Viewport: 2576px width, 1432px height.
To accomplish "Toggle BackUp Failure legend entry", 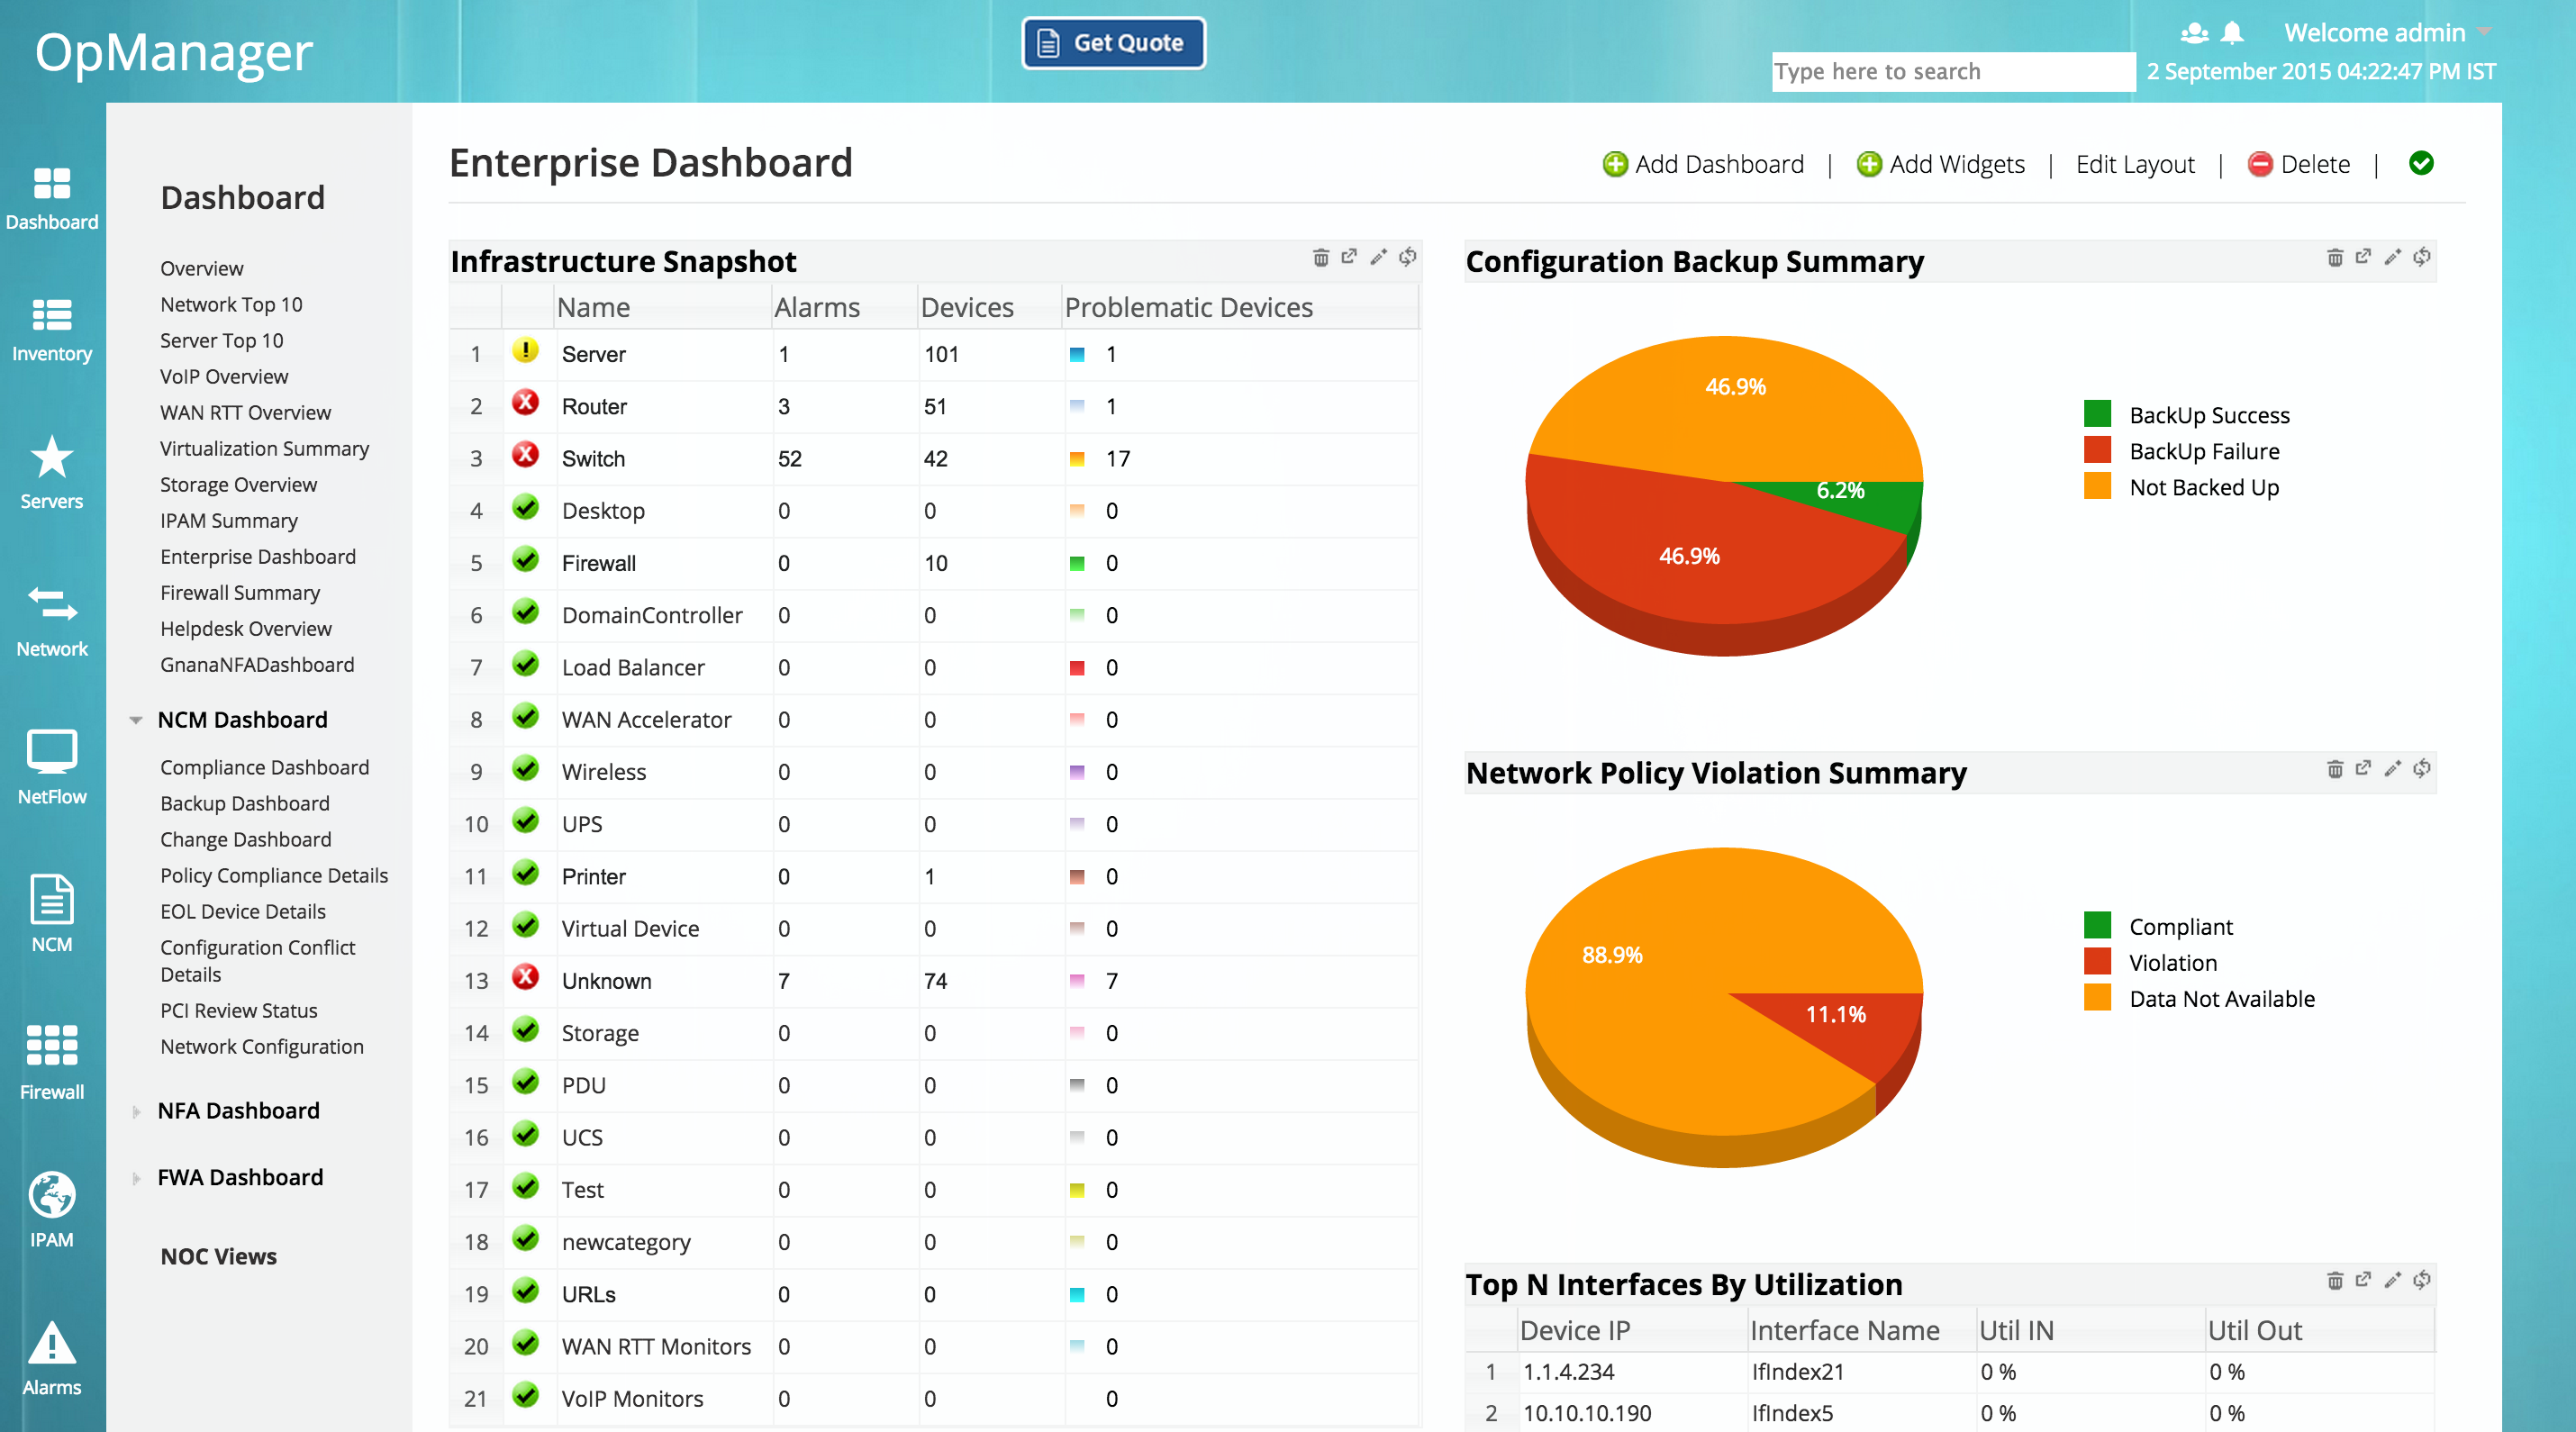I will click(x=2203, y=451).
